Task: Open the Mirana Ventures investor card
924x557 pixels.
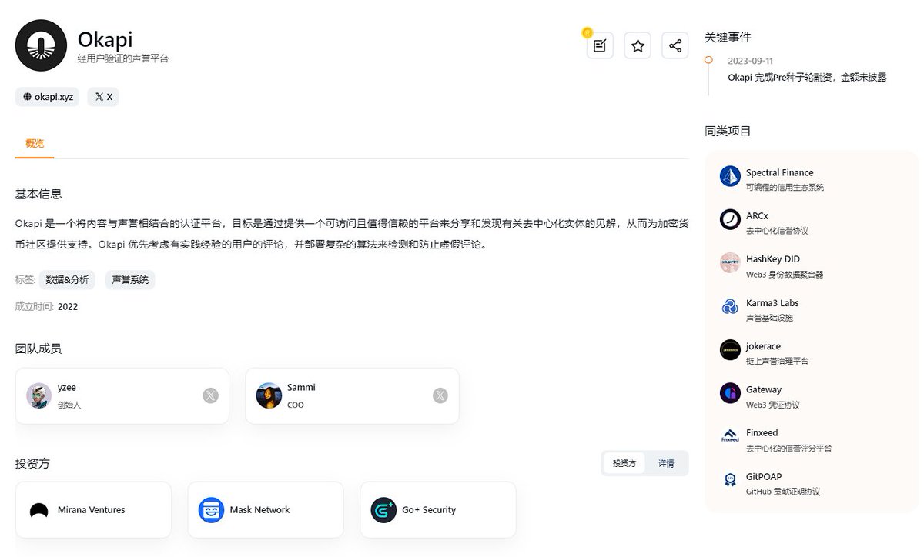Action: coord(93,510)
